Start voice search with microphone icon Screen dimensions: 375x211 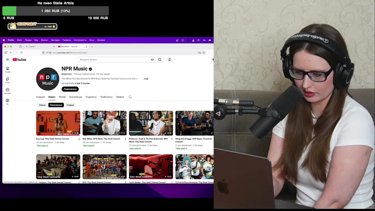169,59
